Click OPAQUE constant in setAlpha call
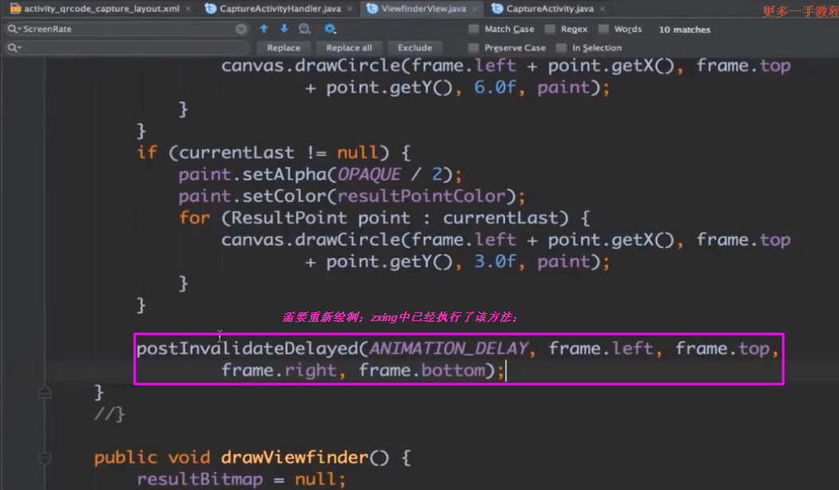839x490 pixels. click(x=369, y=174)
